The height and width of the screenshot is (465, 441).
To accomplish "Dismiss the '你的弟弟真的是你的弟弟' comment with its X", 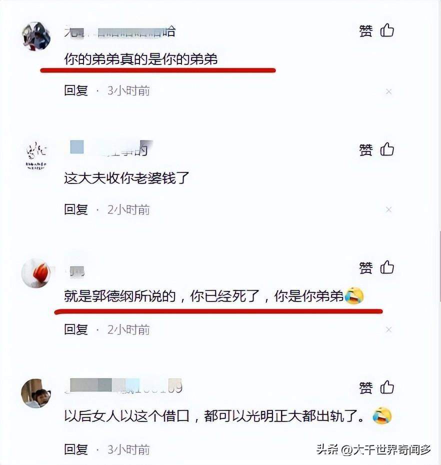I will pyautogui.click(x=389, y=91).
